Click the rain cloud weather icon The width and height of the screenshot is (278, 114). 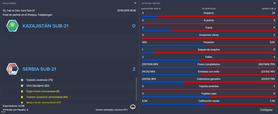coord(133,107)
